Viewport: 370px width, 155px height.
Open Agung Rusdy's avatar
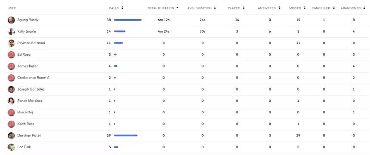pos(11,20)
